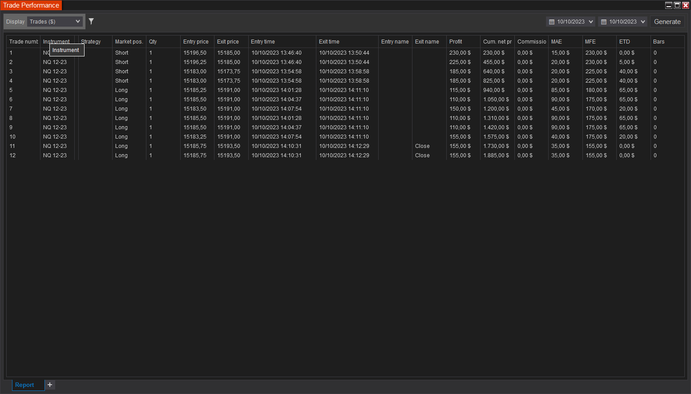Sort by Qty column header
Screen dimensions: 691x394
tap(163, 42)
